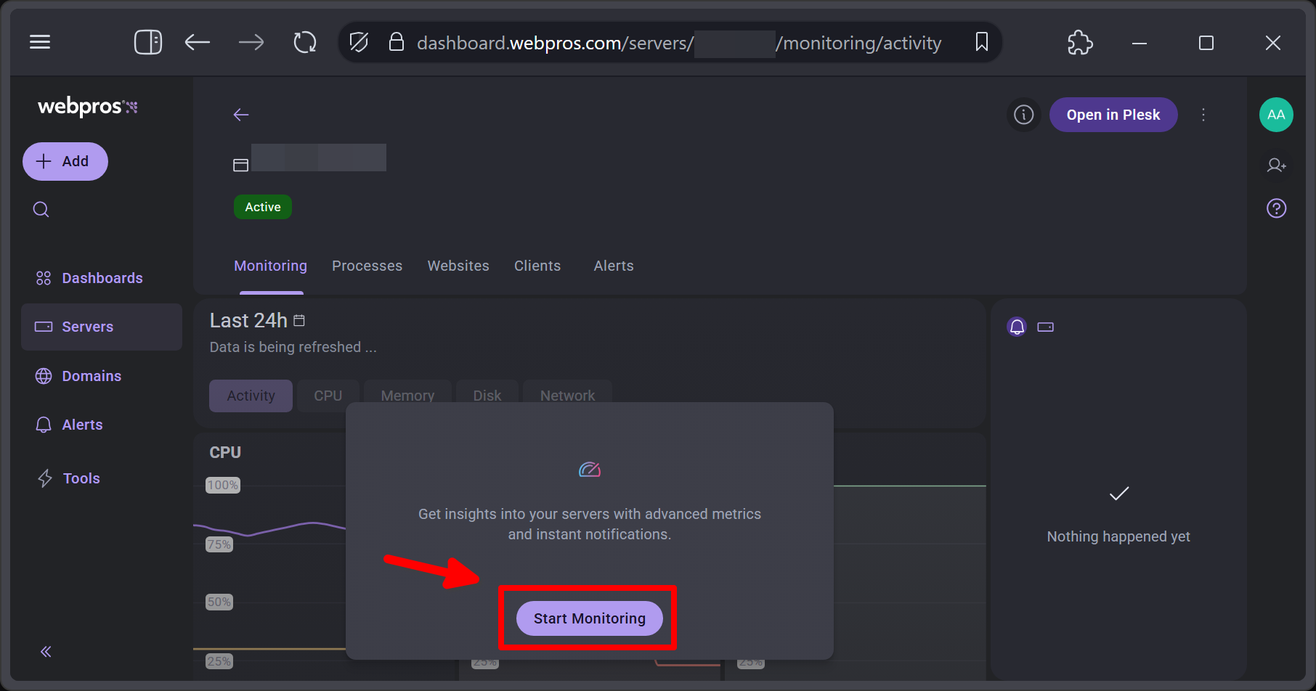Close the browser window
Viewport: 1316px width, 691px height.
pyautogui.click(x=1273, y=43)
